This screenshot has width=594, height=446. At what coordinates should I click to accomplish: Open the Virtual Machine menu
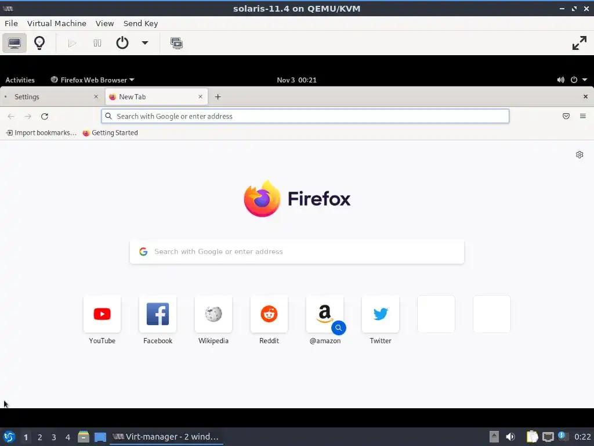pos(57,23)
